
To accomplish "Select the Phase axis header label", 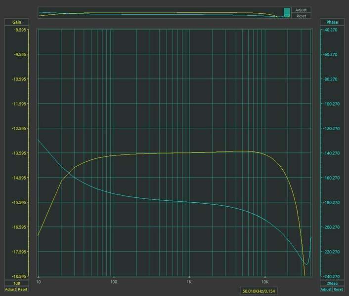I will (x=331, y=22).
